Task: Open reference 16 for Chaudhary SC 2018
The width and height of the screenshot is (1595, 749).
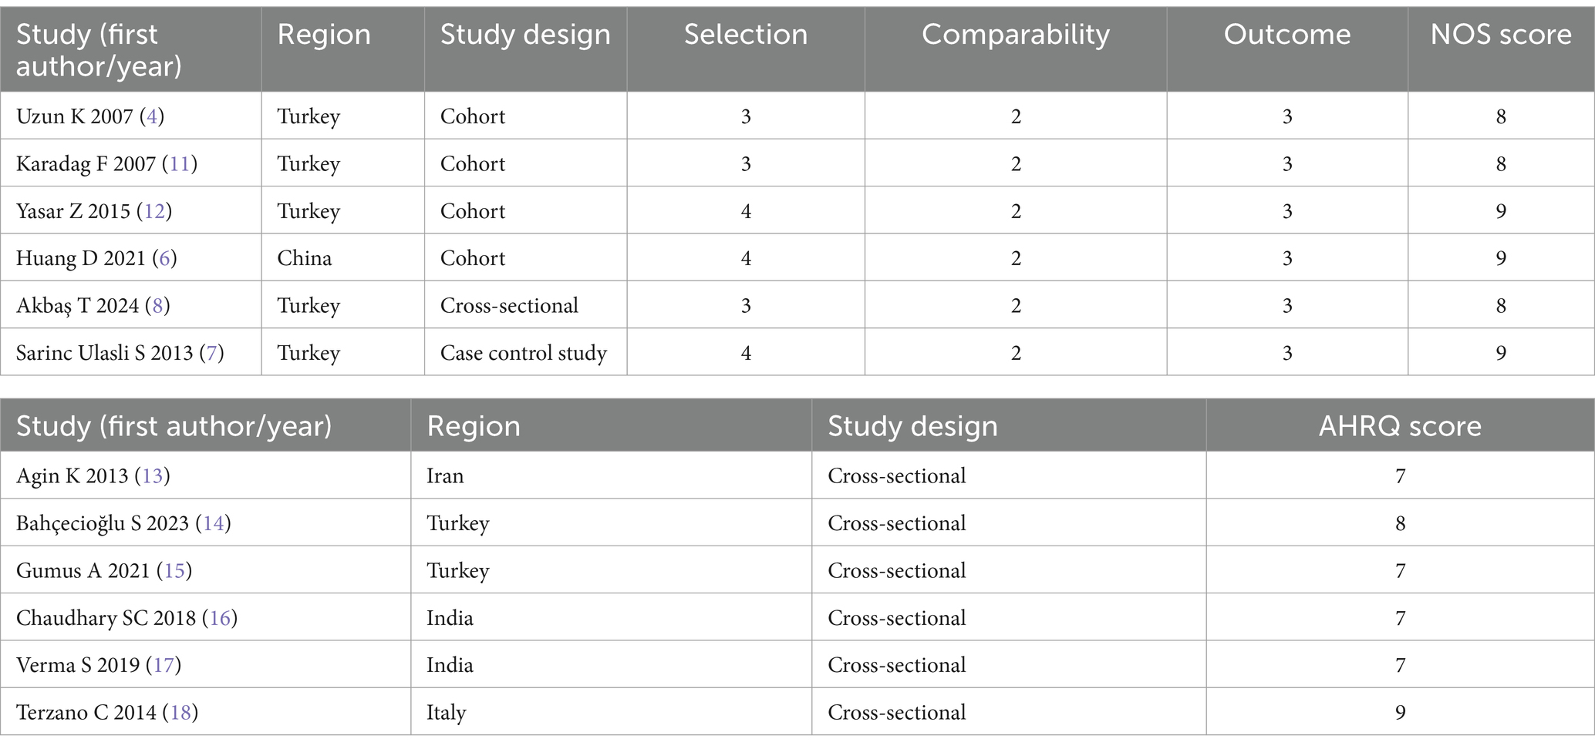Action: point(221,619)
